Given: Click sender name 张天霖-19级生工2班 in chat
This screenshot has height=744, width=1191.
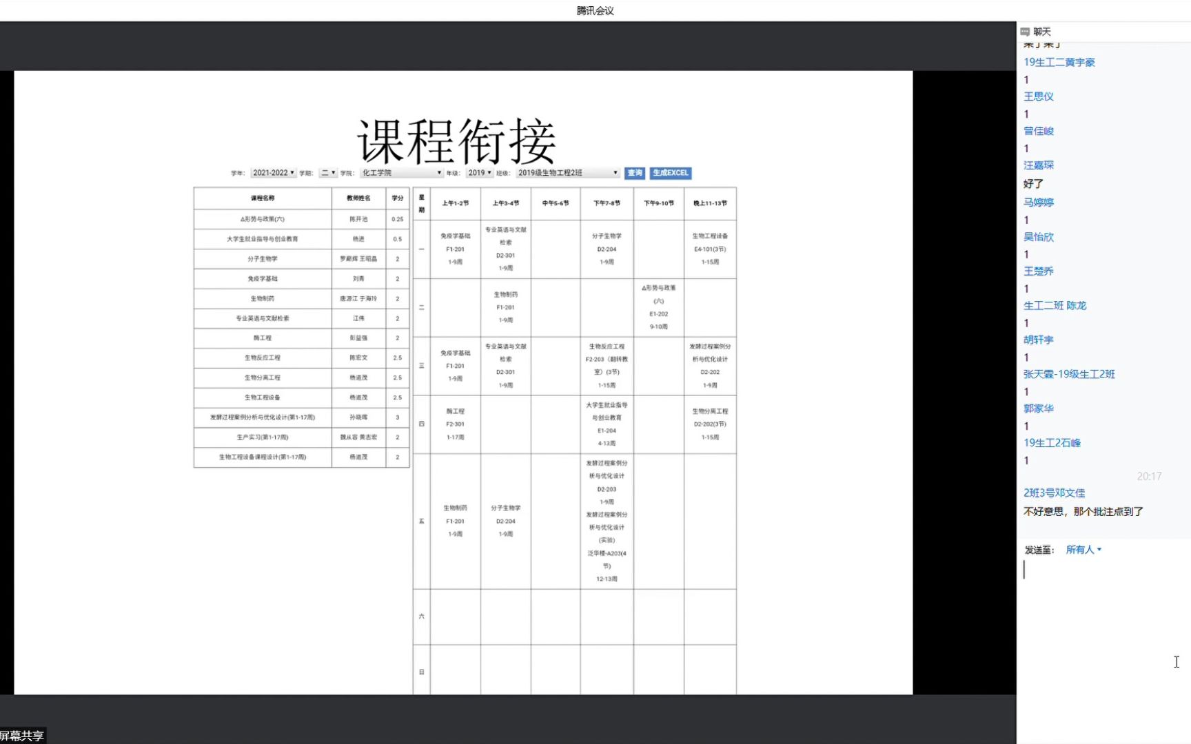Looking at the screenshot, I should pos(1069,374).
